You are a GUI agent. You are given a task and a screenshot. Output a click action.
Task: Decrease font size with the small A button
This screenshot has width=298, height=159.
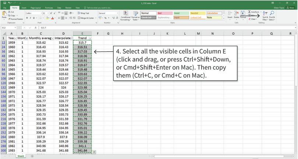click(x=54, y=13)
